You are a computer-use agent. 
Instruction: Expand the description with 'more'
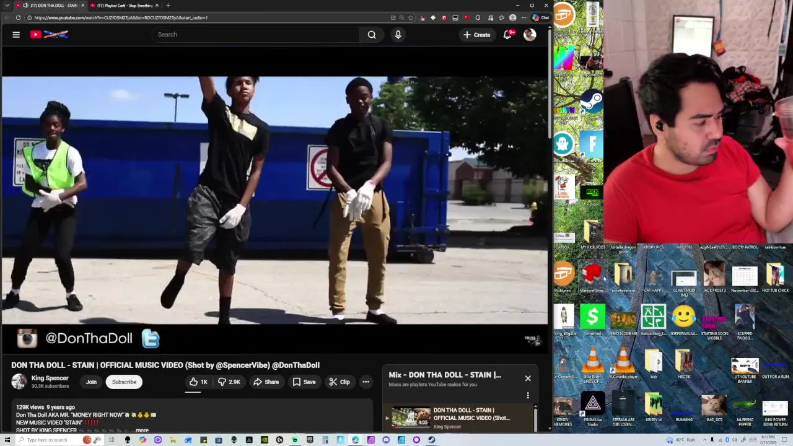pyautogui.click(x=142, y=430)
